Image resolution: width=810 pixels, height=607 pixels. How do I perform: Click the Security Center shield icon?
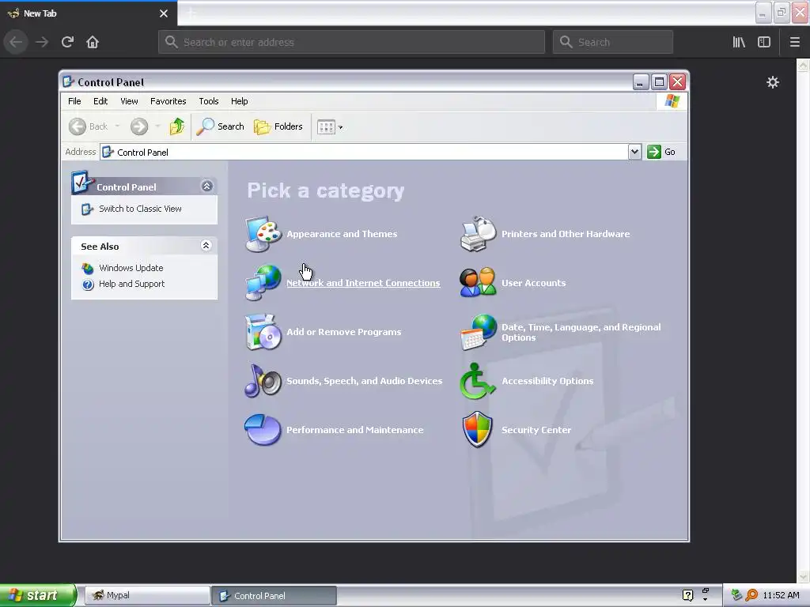coord(478,430)
